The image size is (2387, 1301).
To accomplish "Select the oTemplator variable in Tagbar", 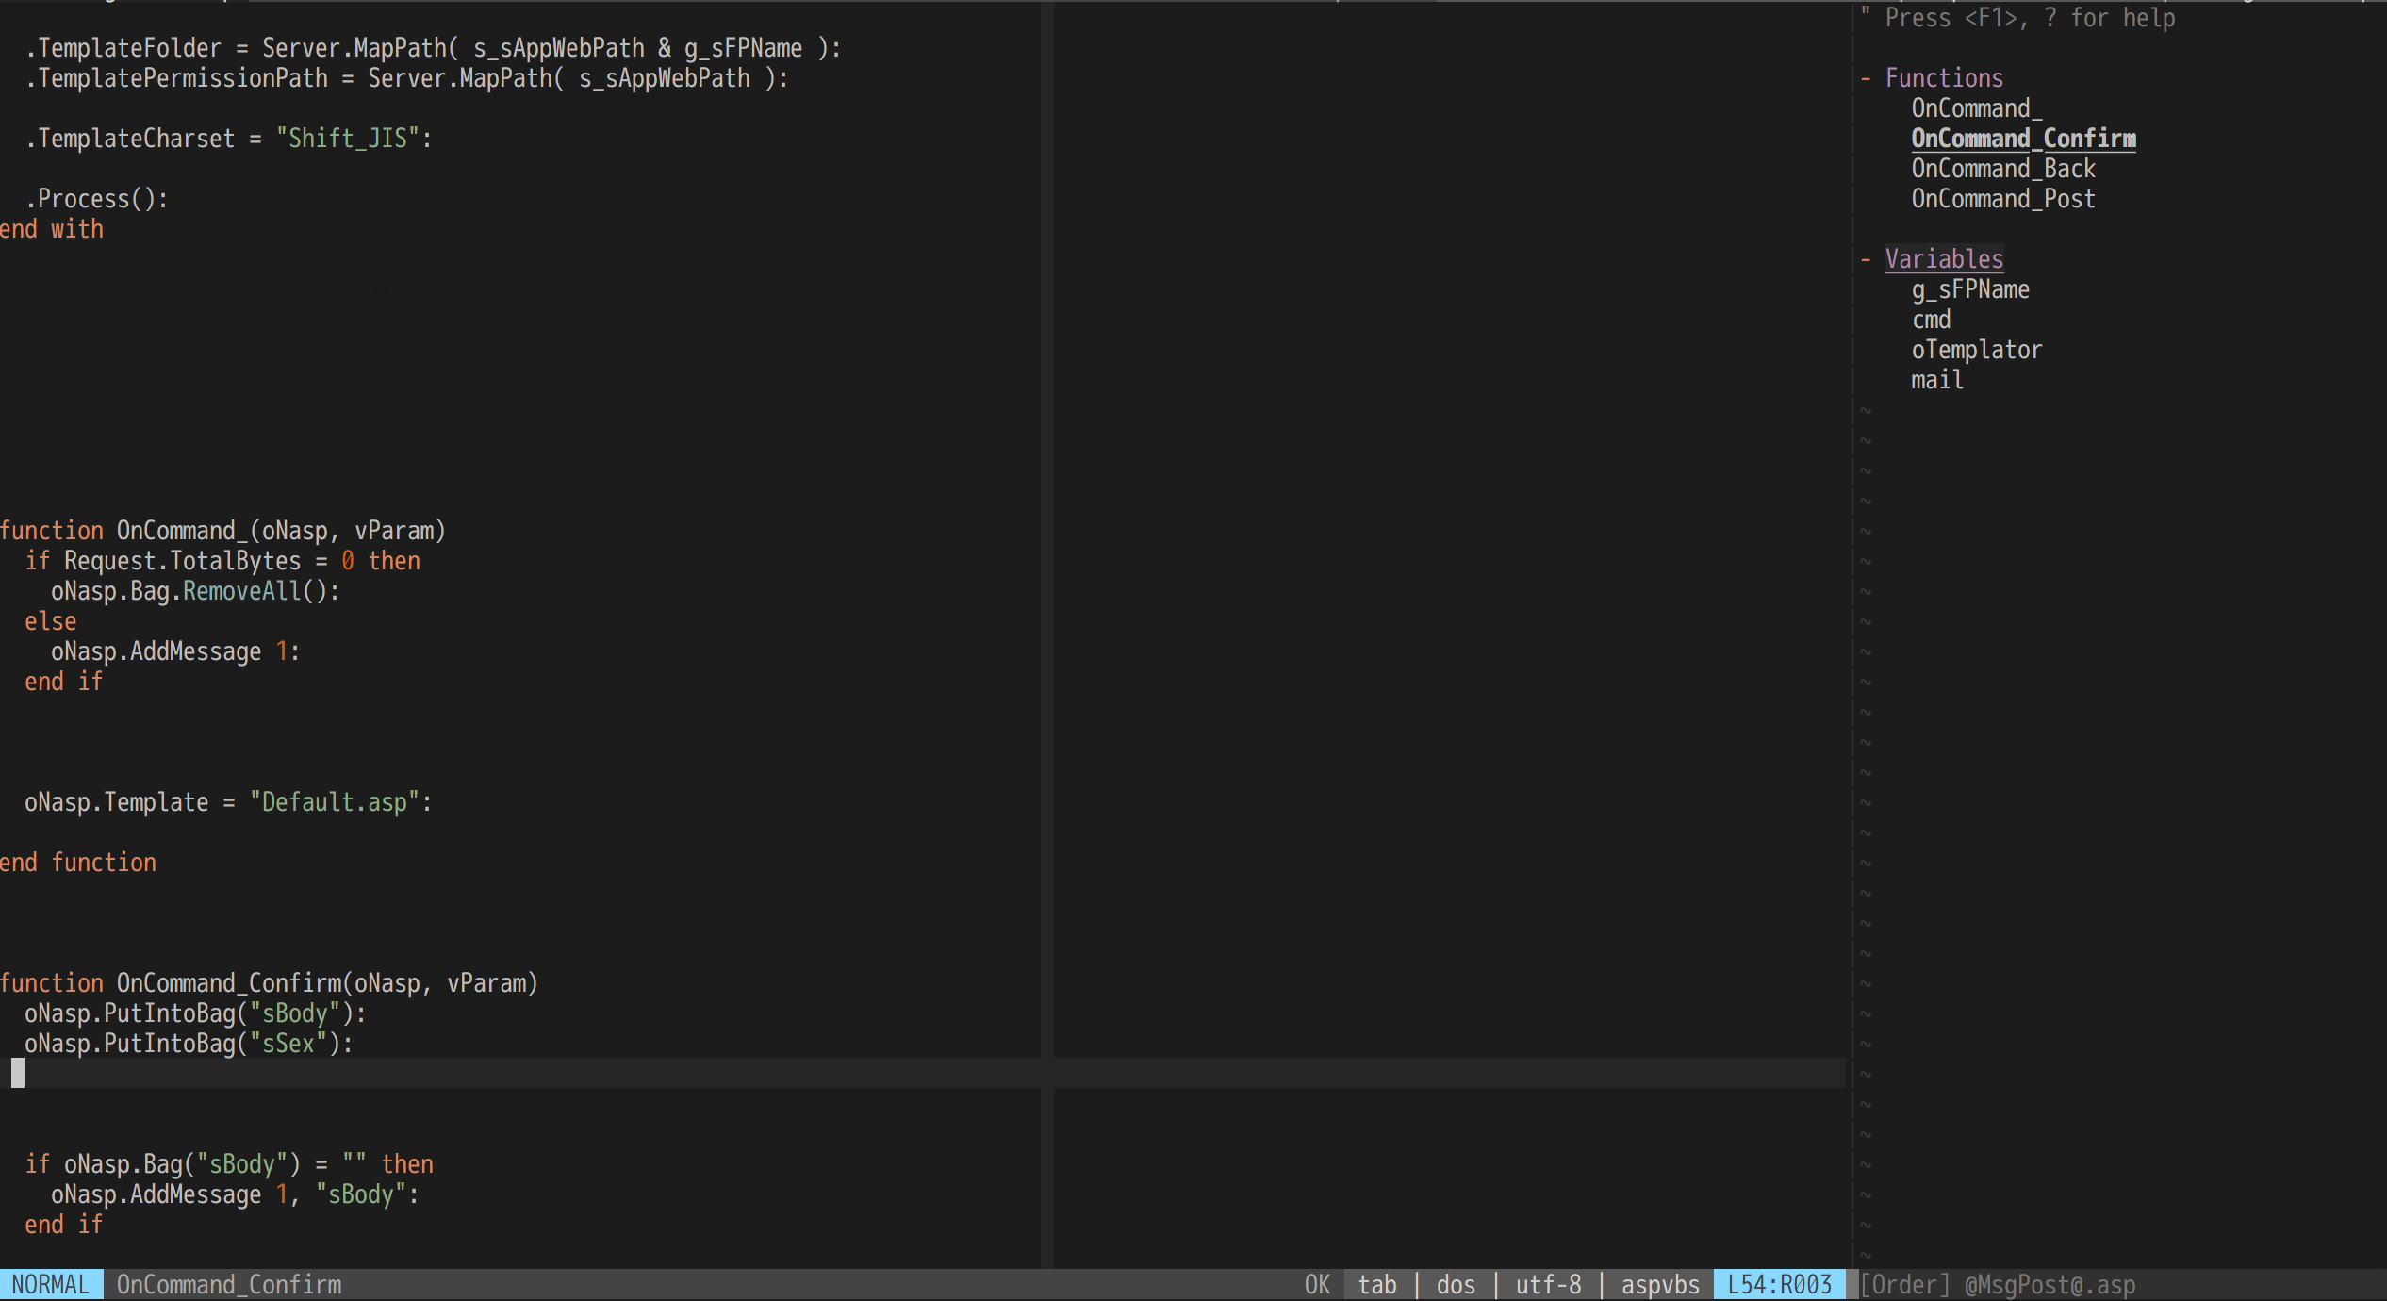I will click(1976, 349).
